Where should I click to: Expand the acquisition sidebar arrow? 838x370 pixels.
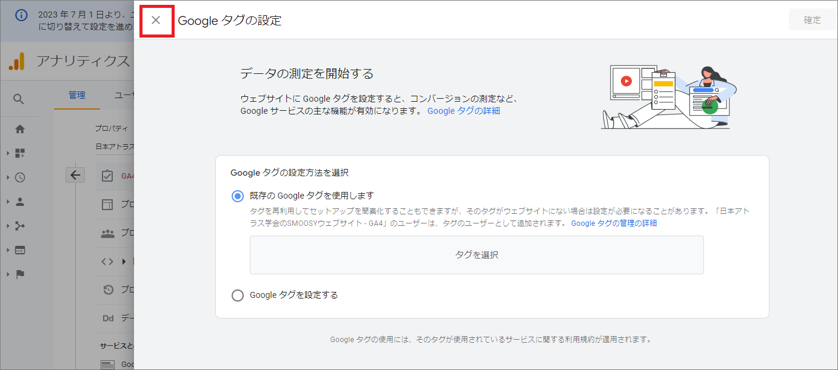(x=8, y=226)
